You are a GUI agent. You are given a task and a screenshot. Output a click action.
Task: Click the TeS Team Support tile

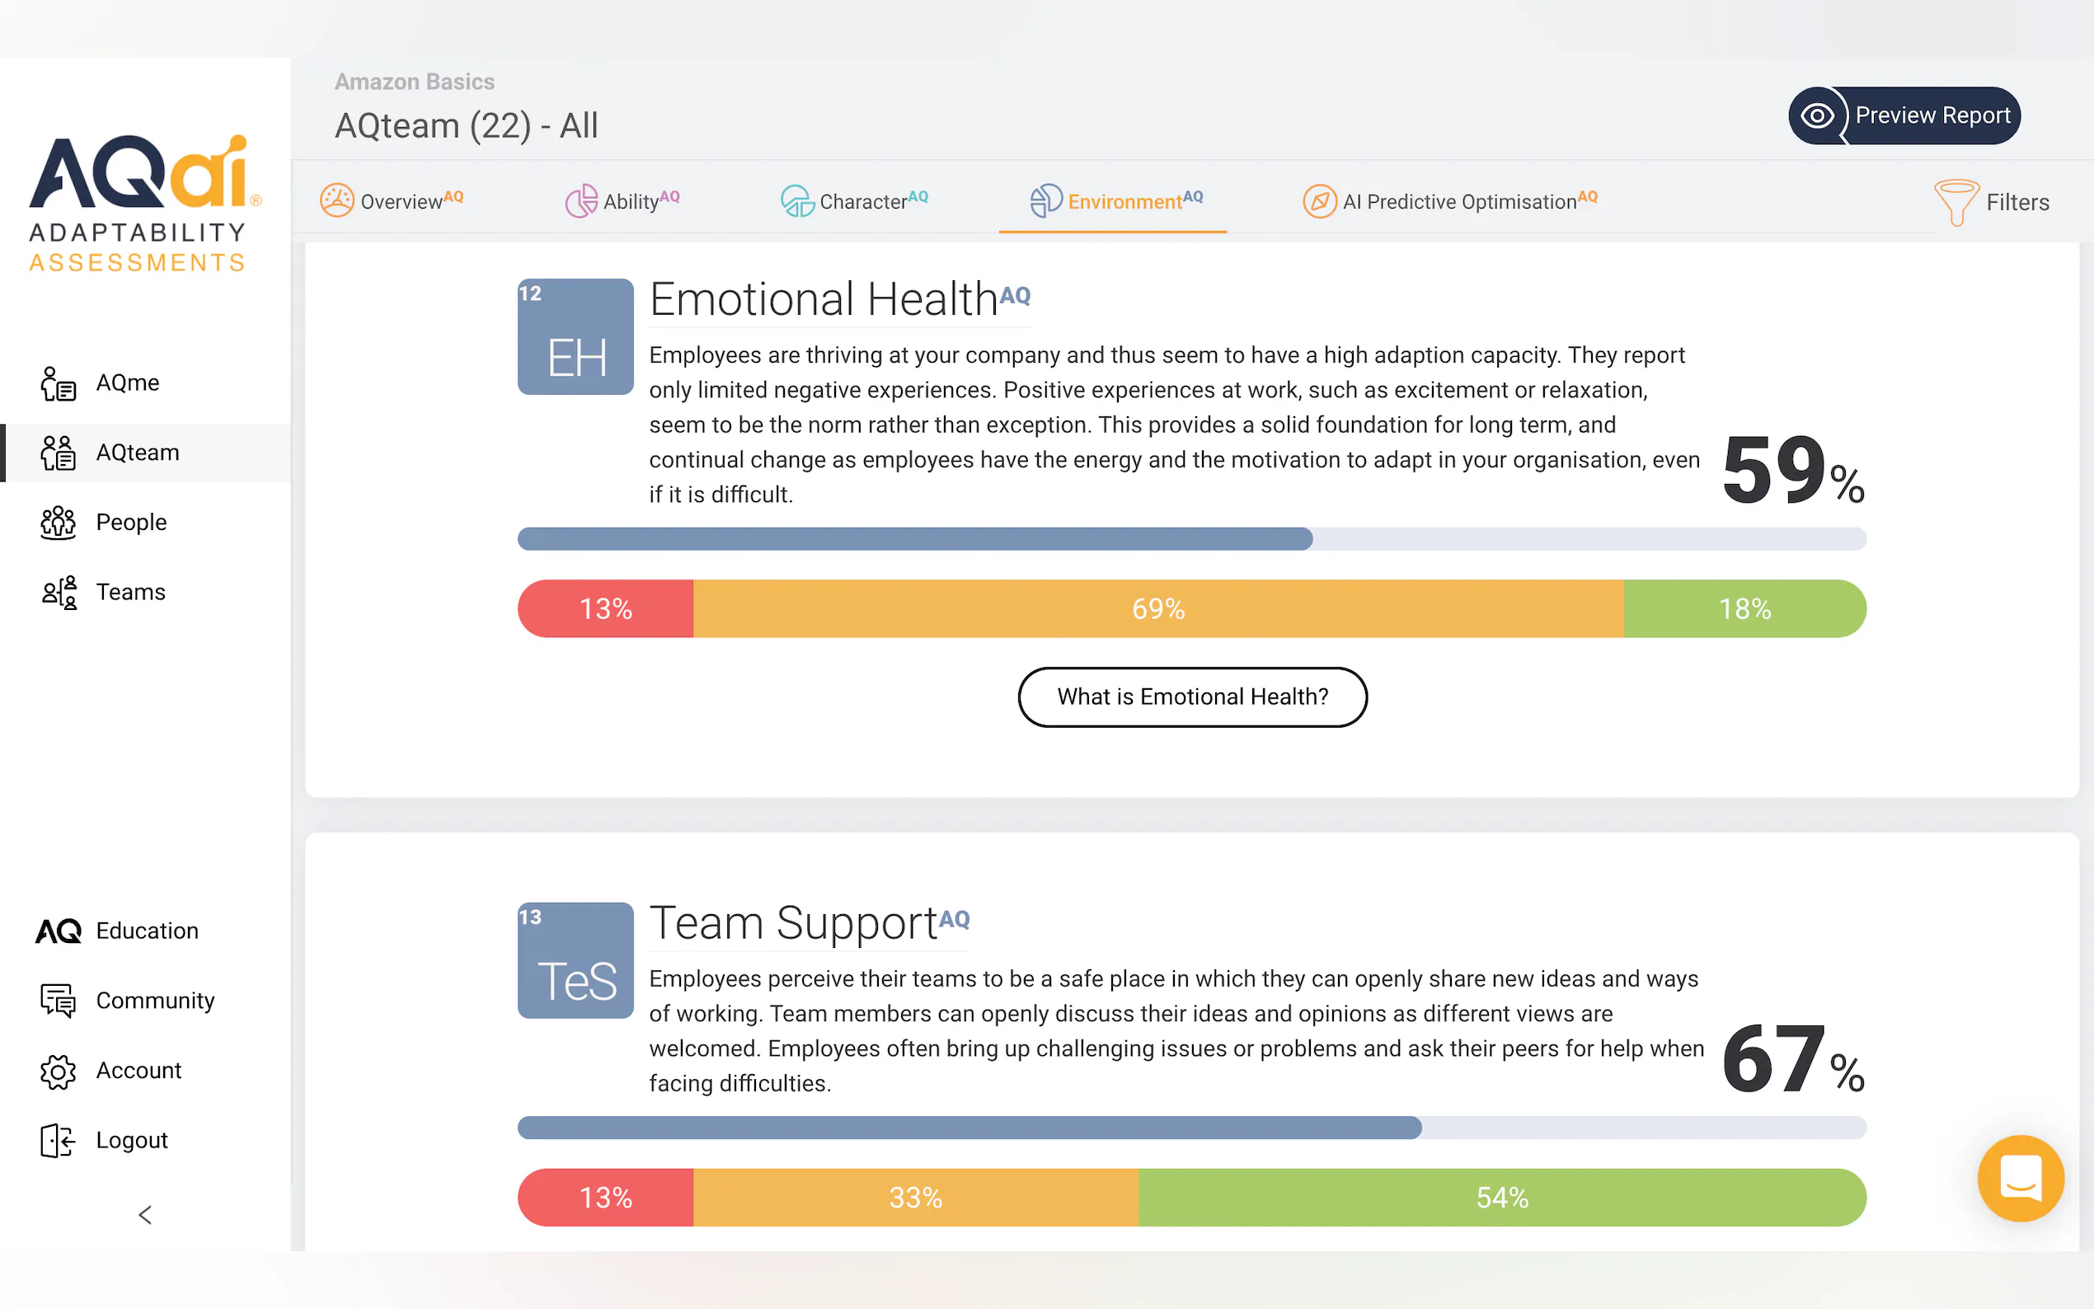pyautogui.click(x=575, y=960)
